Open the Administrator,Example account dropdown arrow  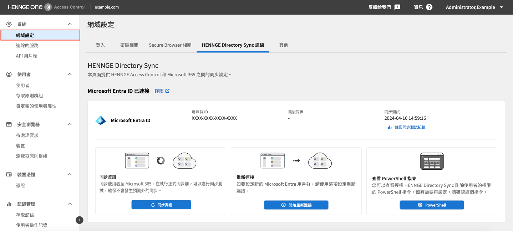point(501,7)
